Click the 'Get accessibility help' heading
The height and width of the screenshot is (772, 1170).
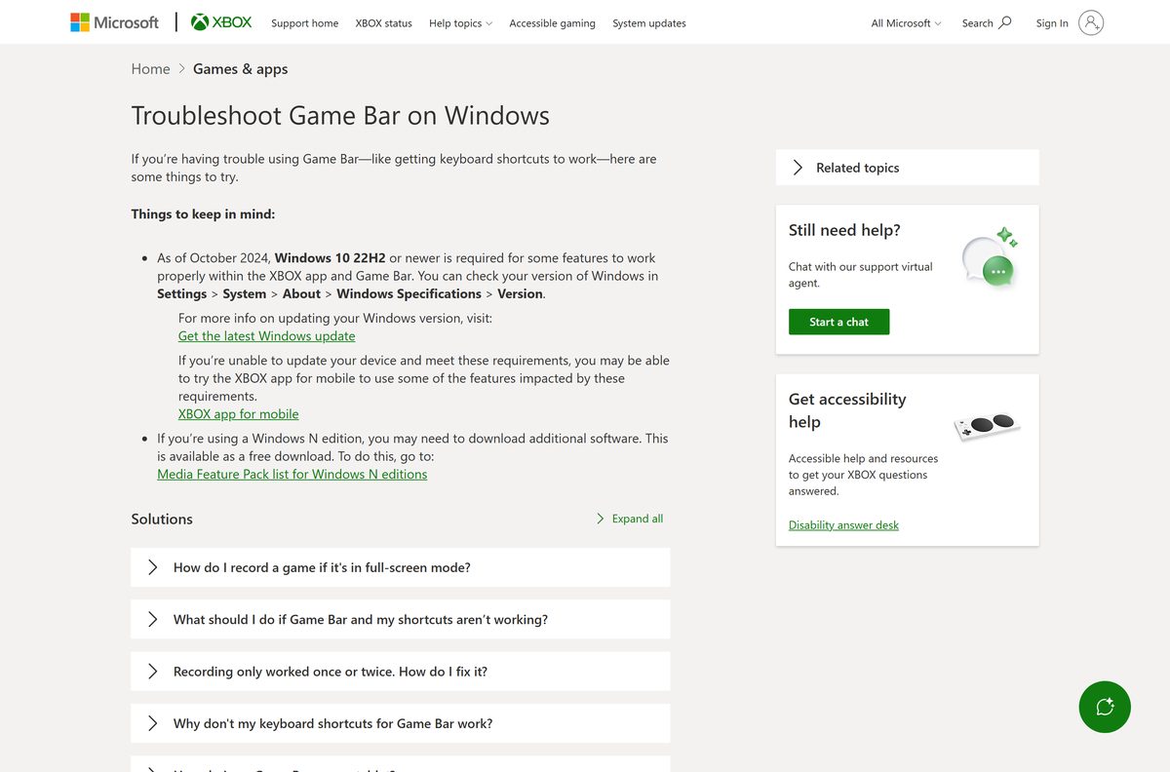[x=847, y=410]
